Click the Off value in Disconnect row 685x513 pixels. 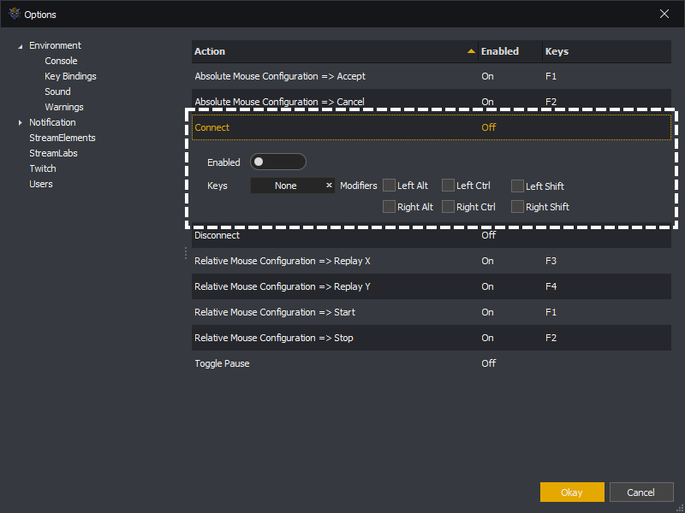[x=488, y=235]
